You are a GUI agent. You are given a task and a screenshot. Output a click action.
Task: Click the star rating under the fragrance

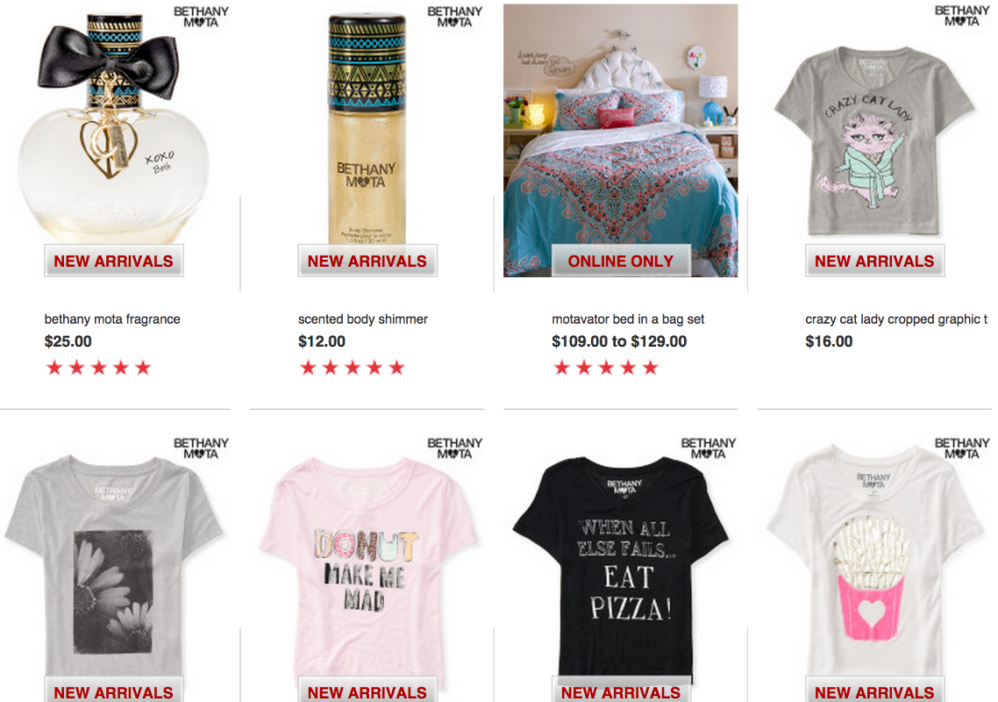[x=98, y=368]
